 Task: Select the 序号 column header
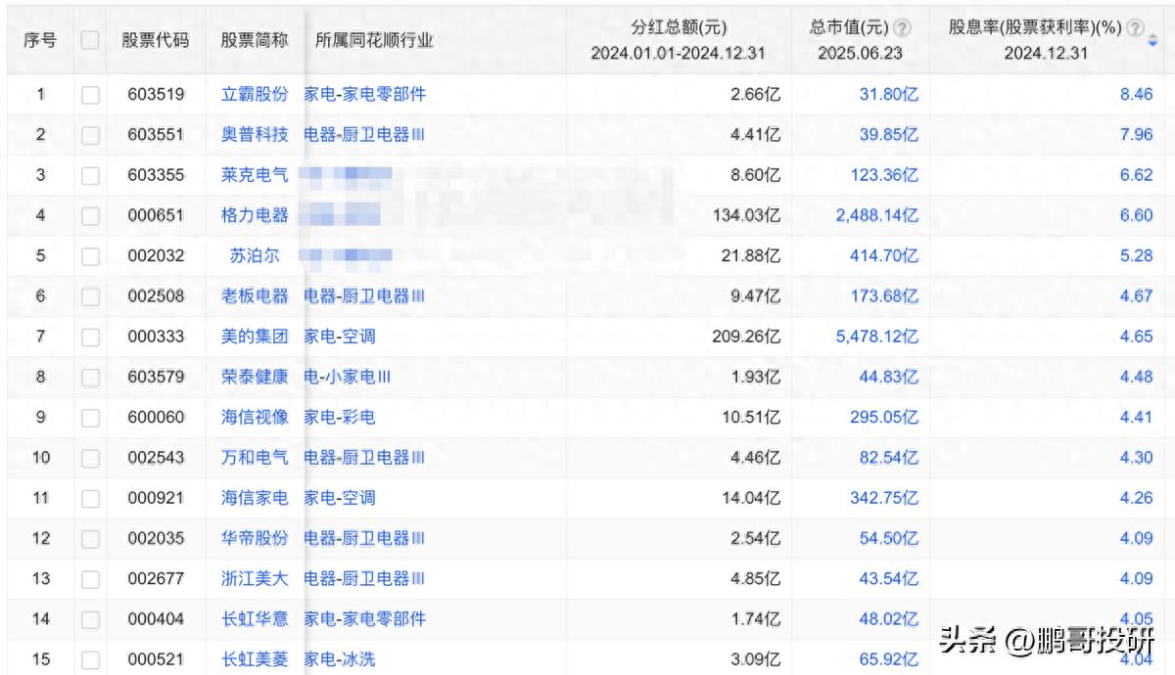point(37,37)
